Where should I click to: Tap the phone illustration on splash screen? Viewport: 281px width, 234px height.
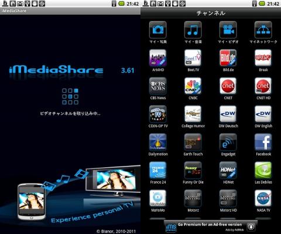(32, 201)
